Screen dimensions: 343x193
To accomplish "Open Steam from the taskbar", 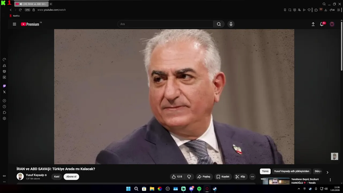I will 215,189.
